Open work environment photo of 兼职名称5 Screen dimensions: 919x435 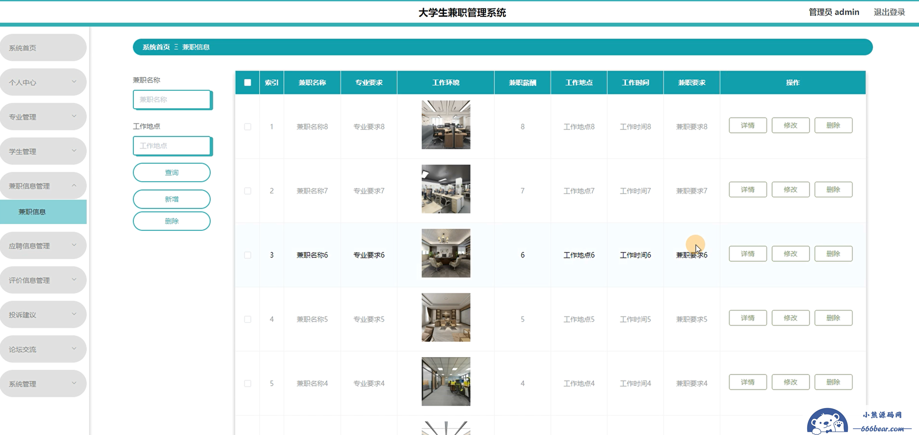tap(446, 317)
